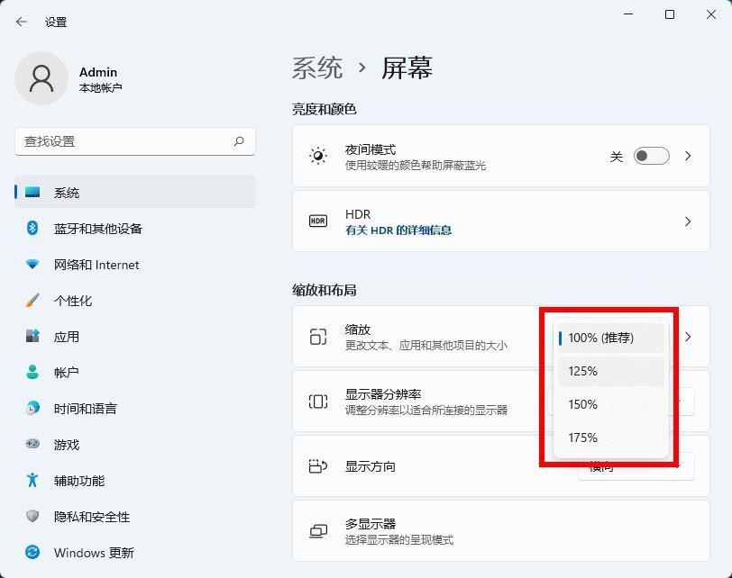
Task: Click 系统 breadcrumb in the header
Action: [317, 68]
